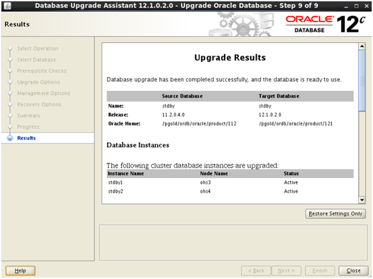Click the Name: row label
Viewport: 373px width, 279px height.
pos(116,106)
